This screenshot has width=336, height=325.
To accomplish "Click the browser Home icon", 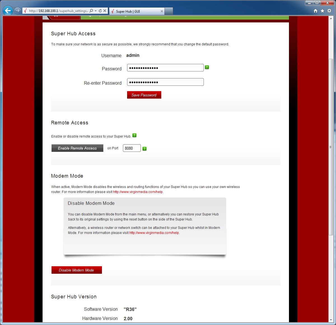I will click(x=316, y=11).
